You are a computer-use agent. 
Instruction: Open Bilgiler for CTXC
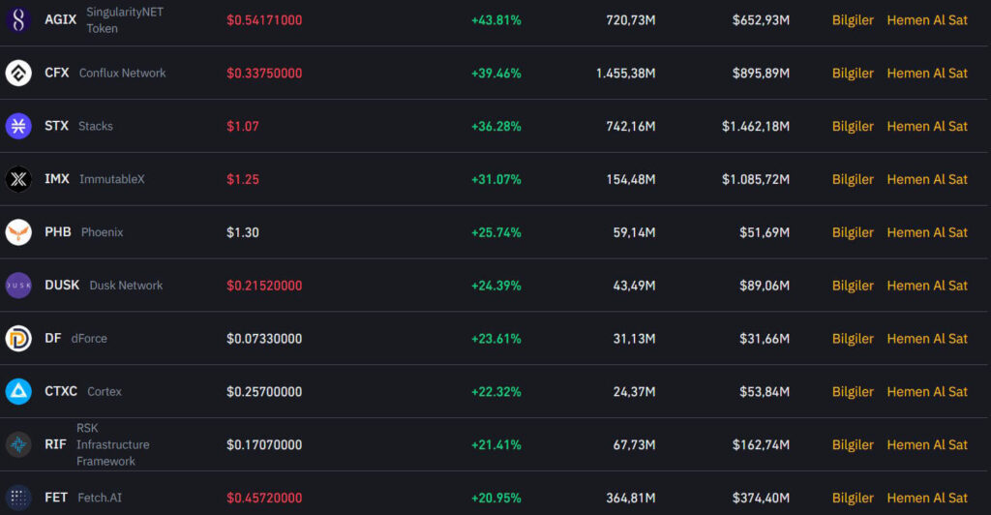click(x=853, y=392)
